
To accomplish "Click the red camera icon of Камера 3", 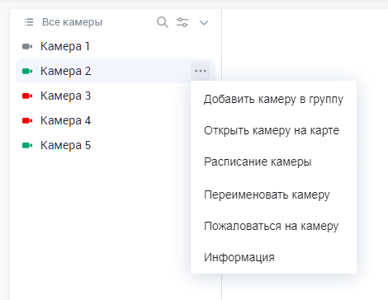I will pos(27,96).
